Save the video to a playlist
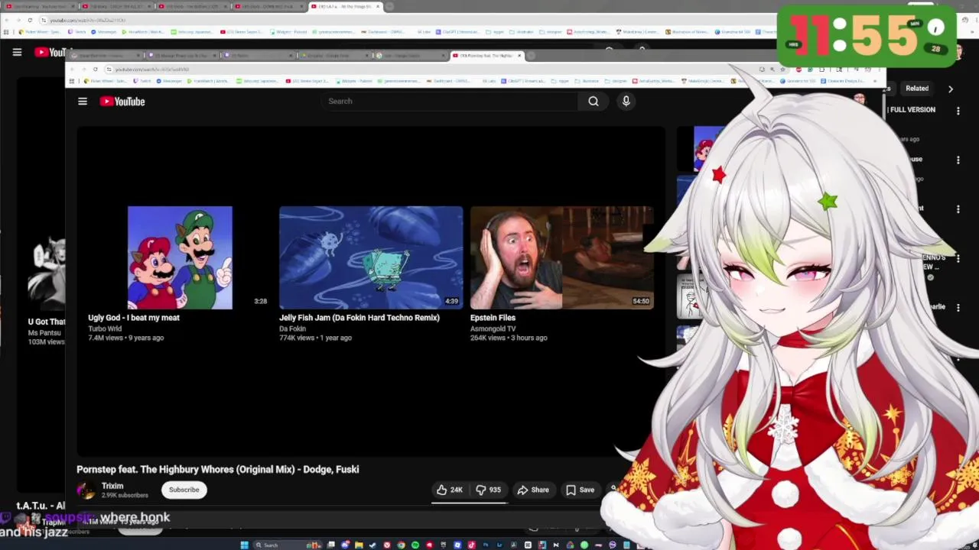 tap(580, 490)
